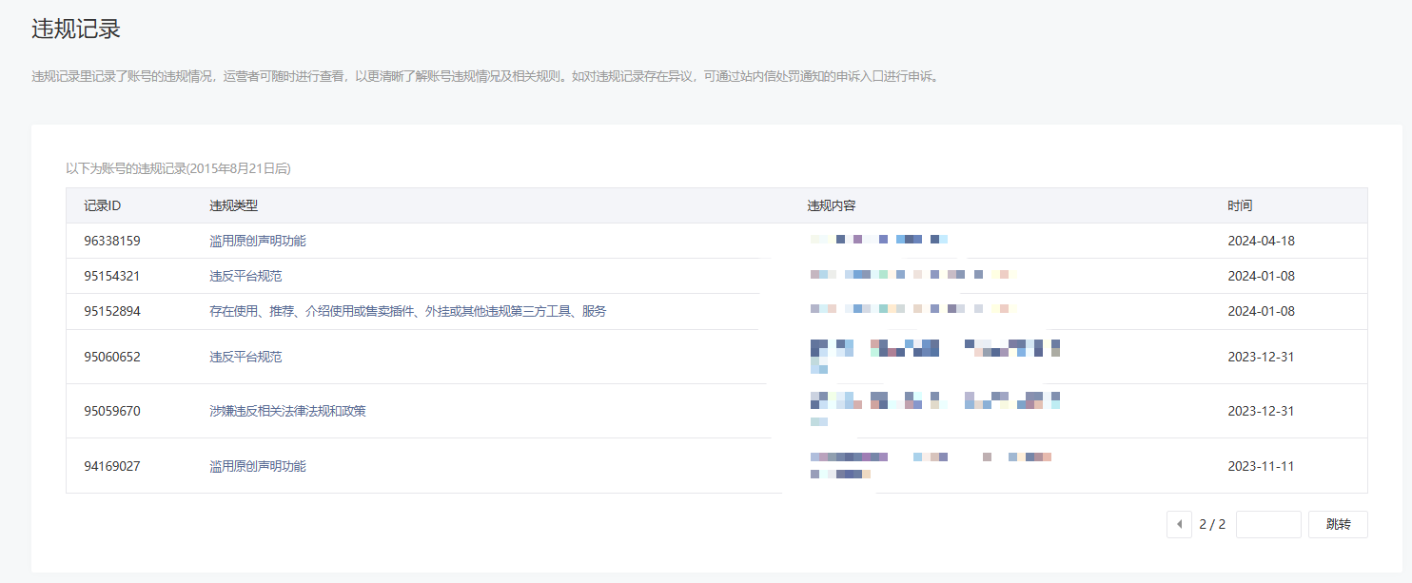Click the 记录ID column header
The width and height of the screenshot is (1412, 583).
[x=102, y=205]
